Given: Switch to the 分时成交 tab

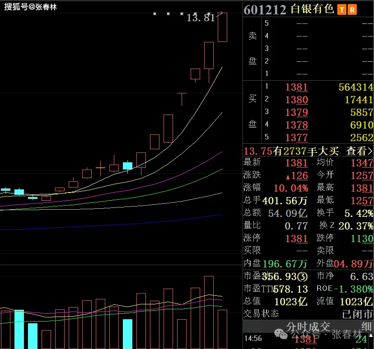Looking at the screenshot, I should click(x=308, y=326).
